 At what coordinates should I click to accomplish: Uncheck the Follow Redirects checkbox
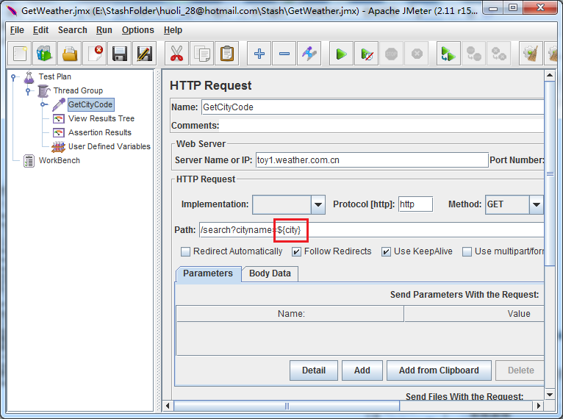coord(296,251)
